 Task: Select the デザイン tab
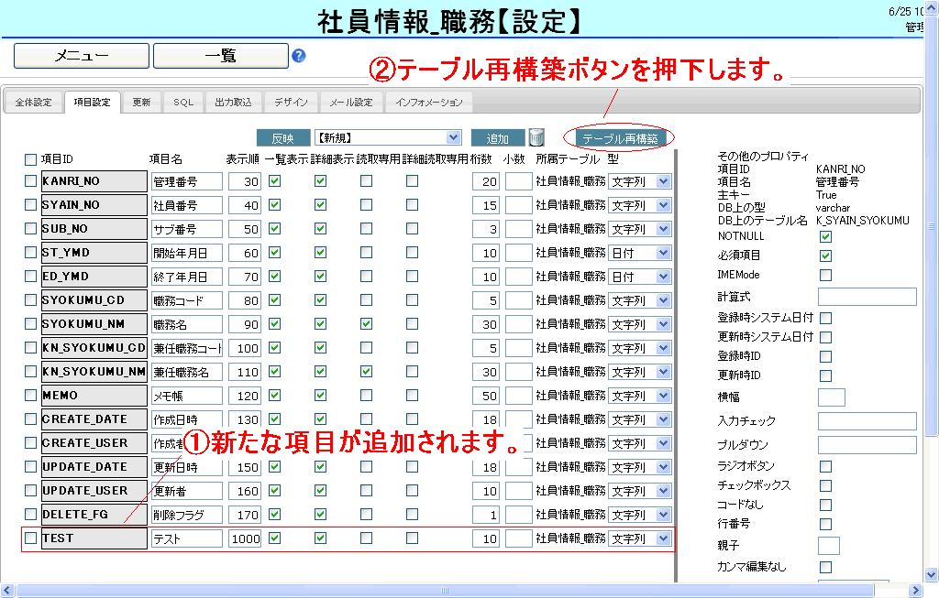click(x=291, y=103)
